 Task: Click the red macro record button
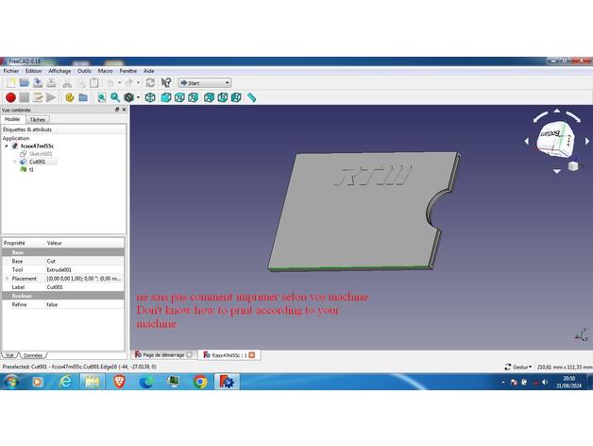coord(10,97)
